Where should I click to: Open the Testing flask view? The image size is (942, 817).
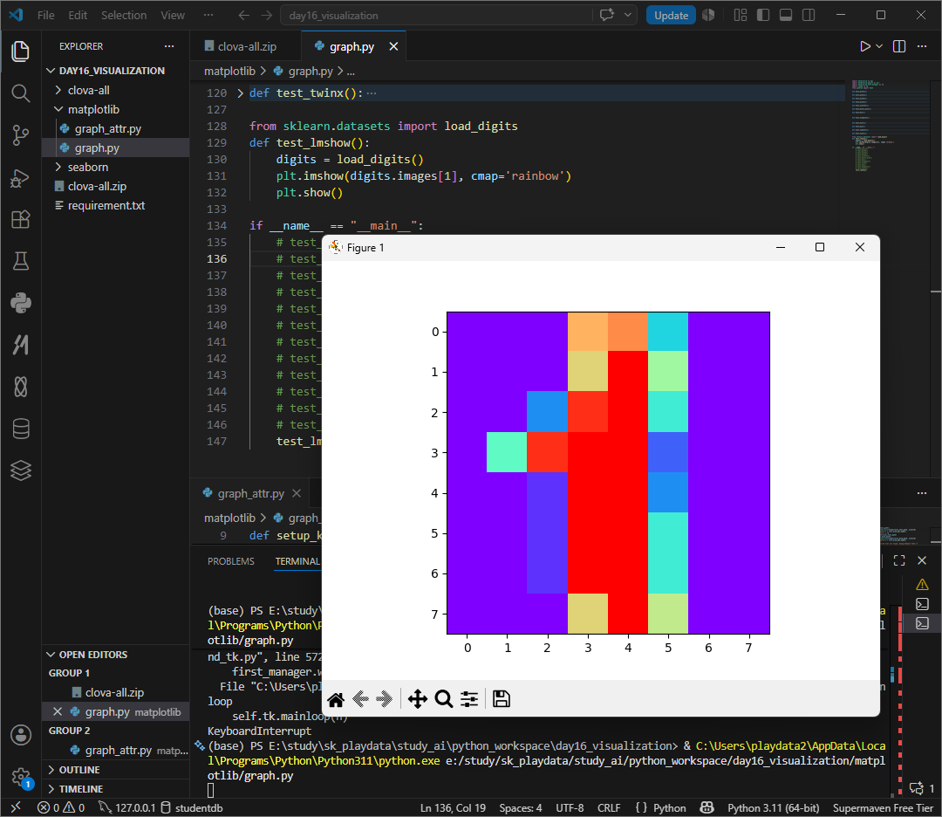pyautogui.click(x=20, y=261)
